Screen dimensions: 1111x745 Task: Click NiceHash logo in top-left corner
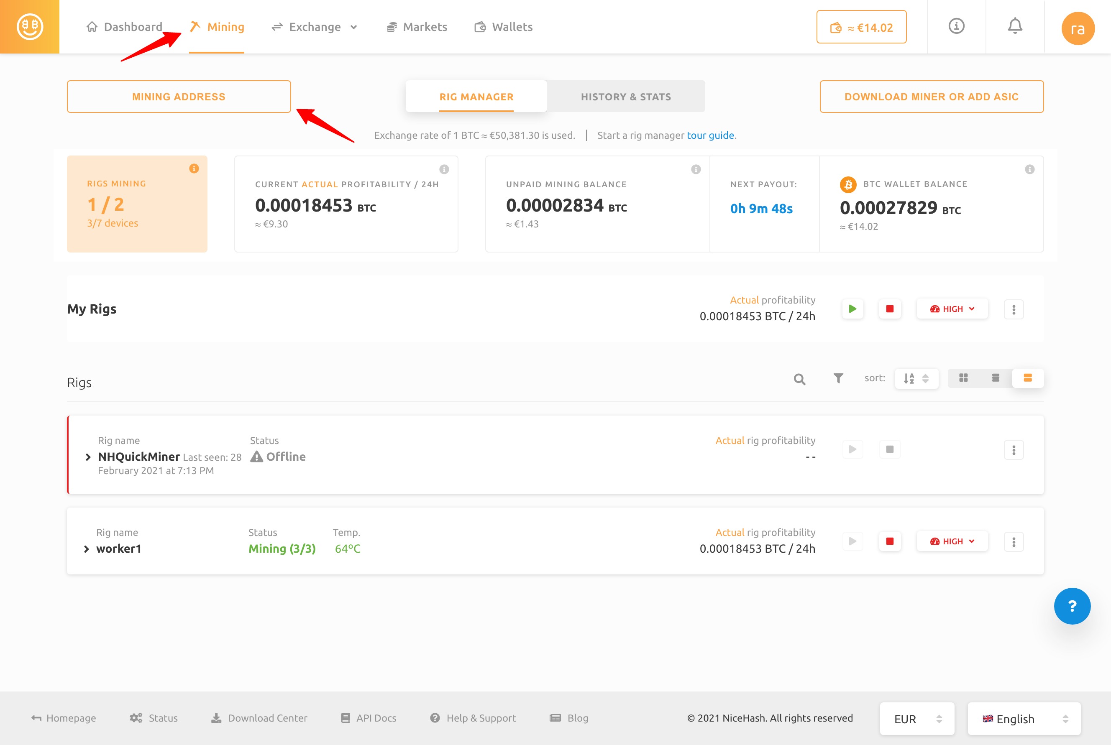point(29,27)
